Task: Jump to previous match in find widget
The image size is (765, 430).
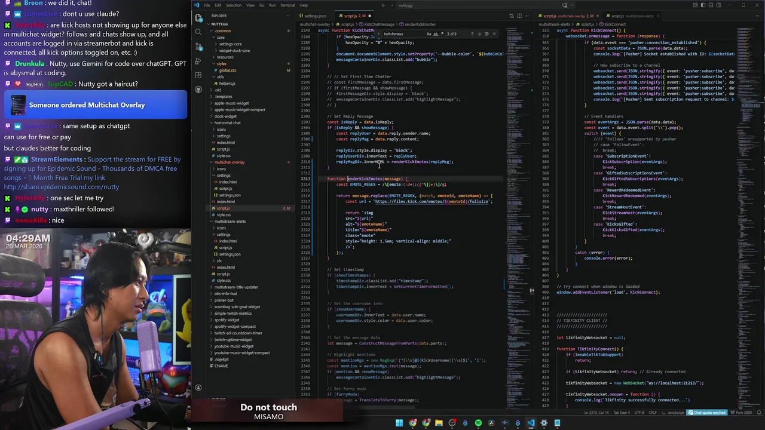Action: click(472, 33)
